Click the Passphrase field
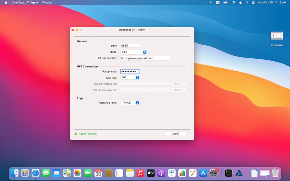This screenshot has width=290, height=181. pyautogui.click(x=130, y=72)
